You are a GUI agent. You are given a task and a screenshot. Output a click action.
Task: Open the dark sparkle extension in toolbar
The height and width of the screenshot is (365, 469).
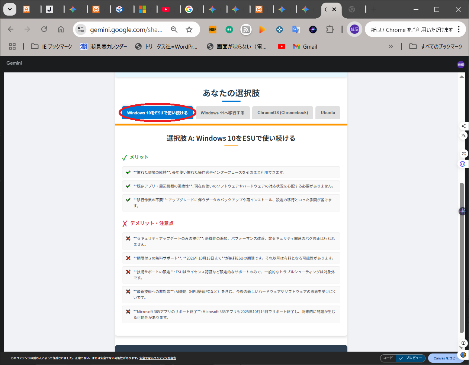click(313, 29)
